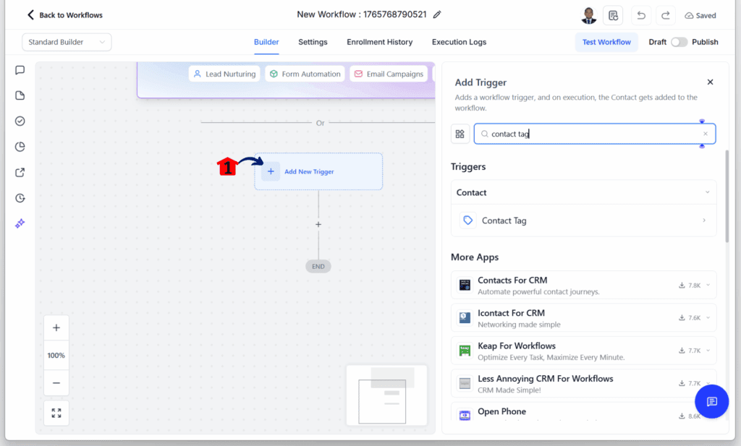Click the undo arrow near Saved status
Image resolution: width=741 pixels, height=446 pixels.
[640, 15]
